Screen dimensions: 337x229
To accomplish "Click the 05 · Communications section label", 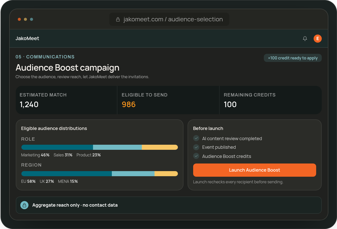I will click(x=45, y=57).
